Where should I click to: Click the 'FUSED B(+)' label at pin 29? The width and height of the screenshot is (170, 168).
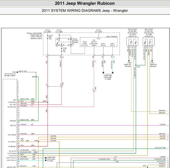coord(12,146)
